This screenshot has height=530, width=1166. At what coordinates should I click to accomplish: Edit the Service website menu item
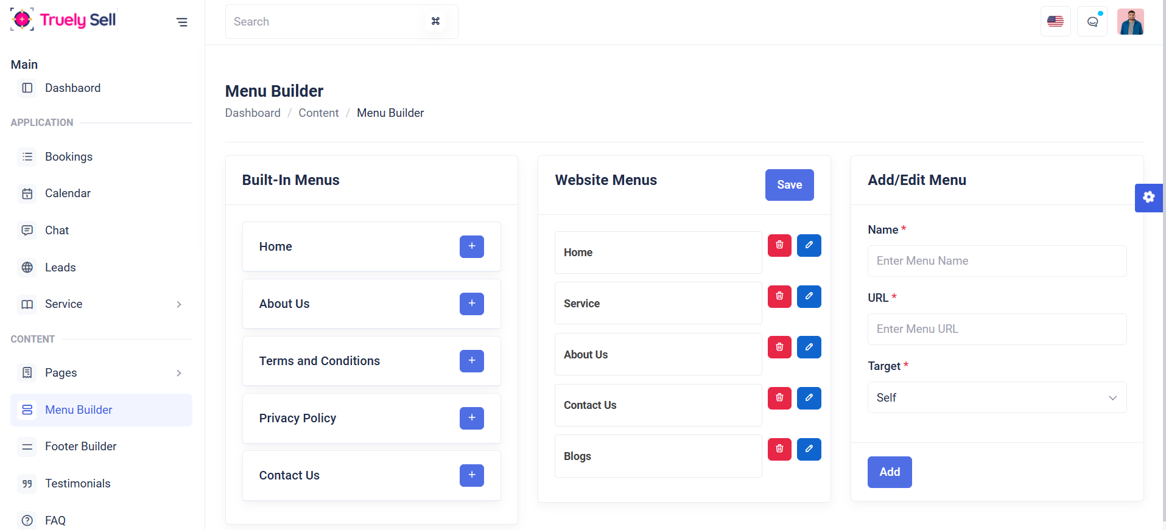[x=809, y=296]
